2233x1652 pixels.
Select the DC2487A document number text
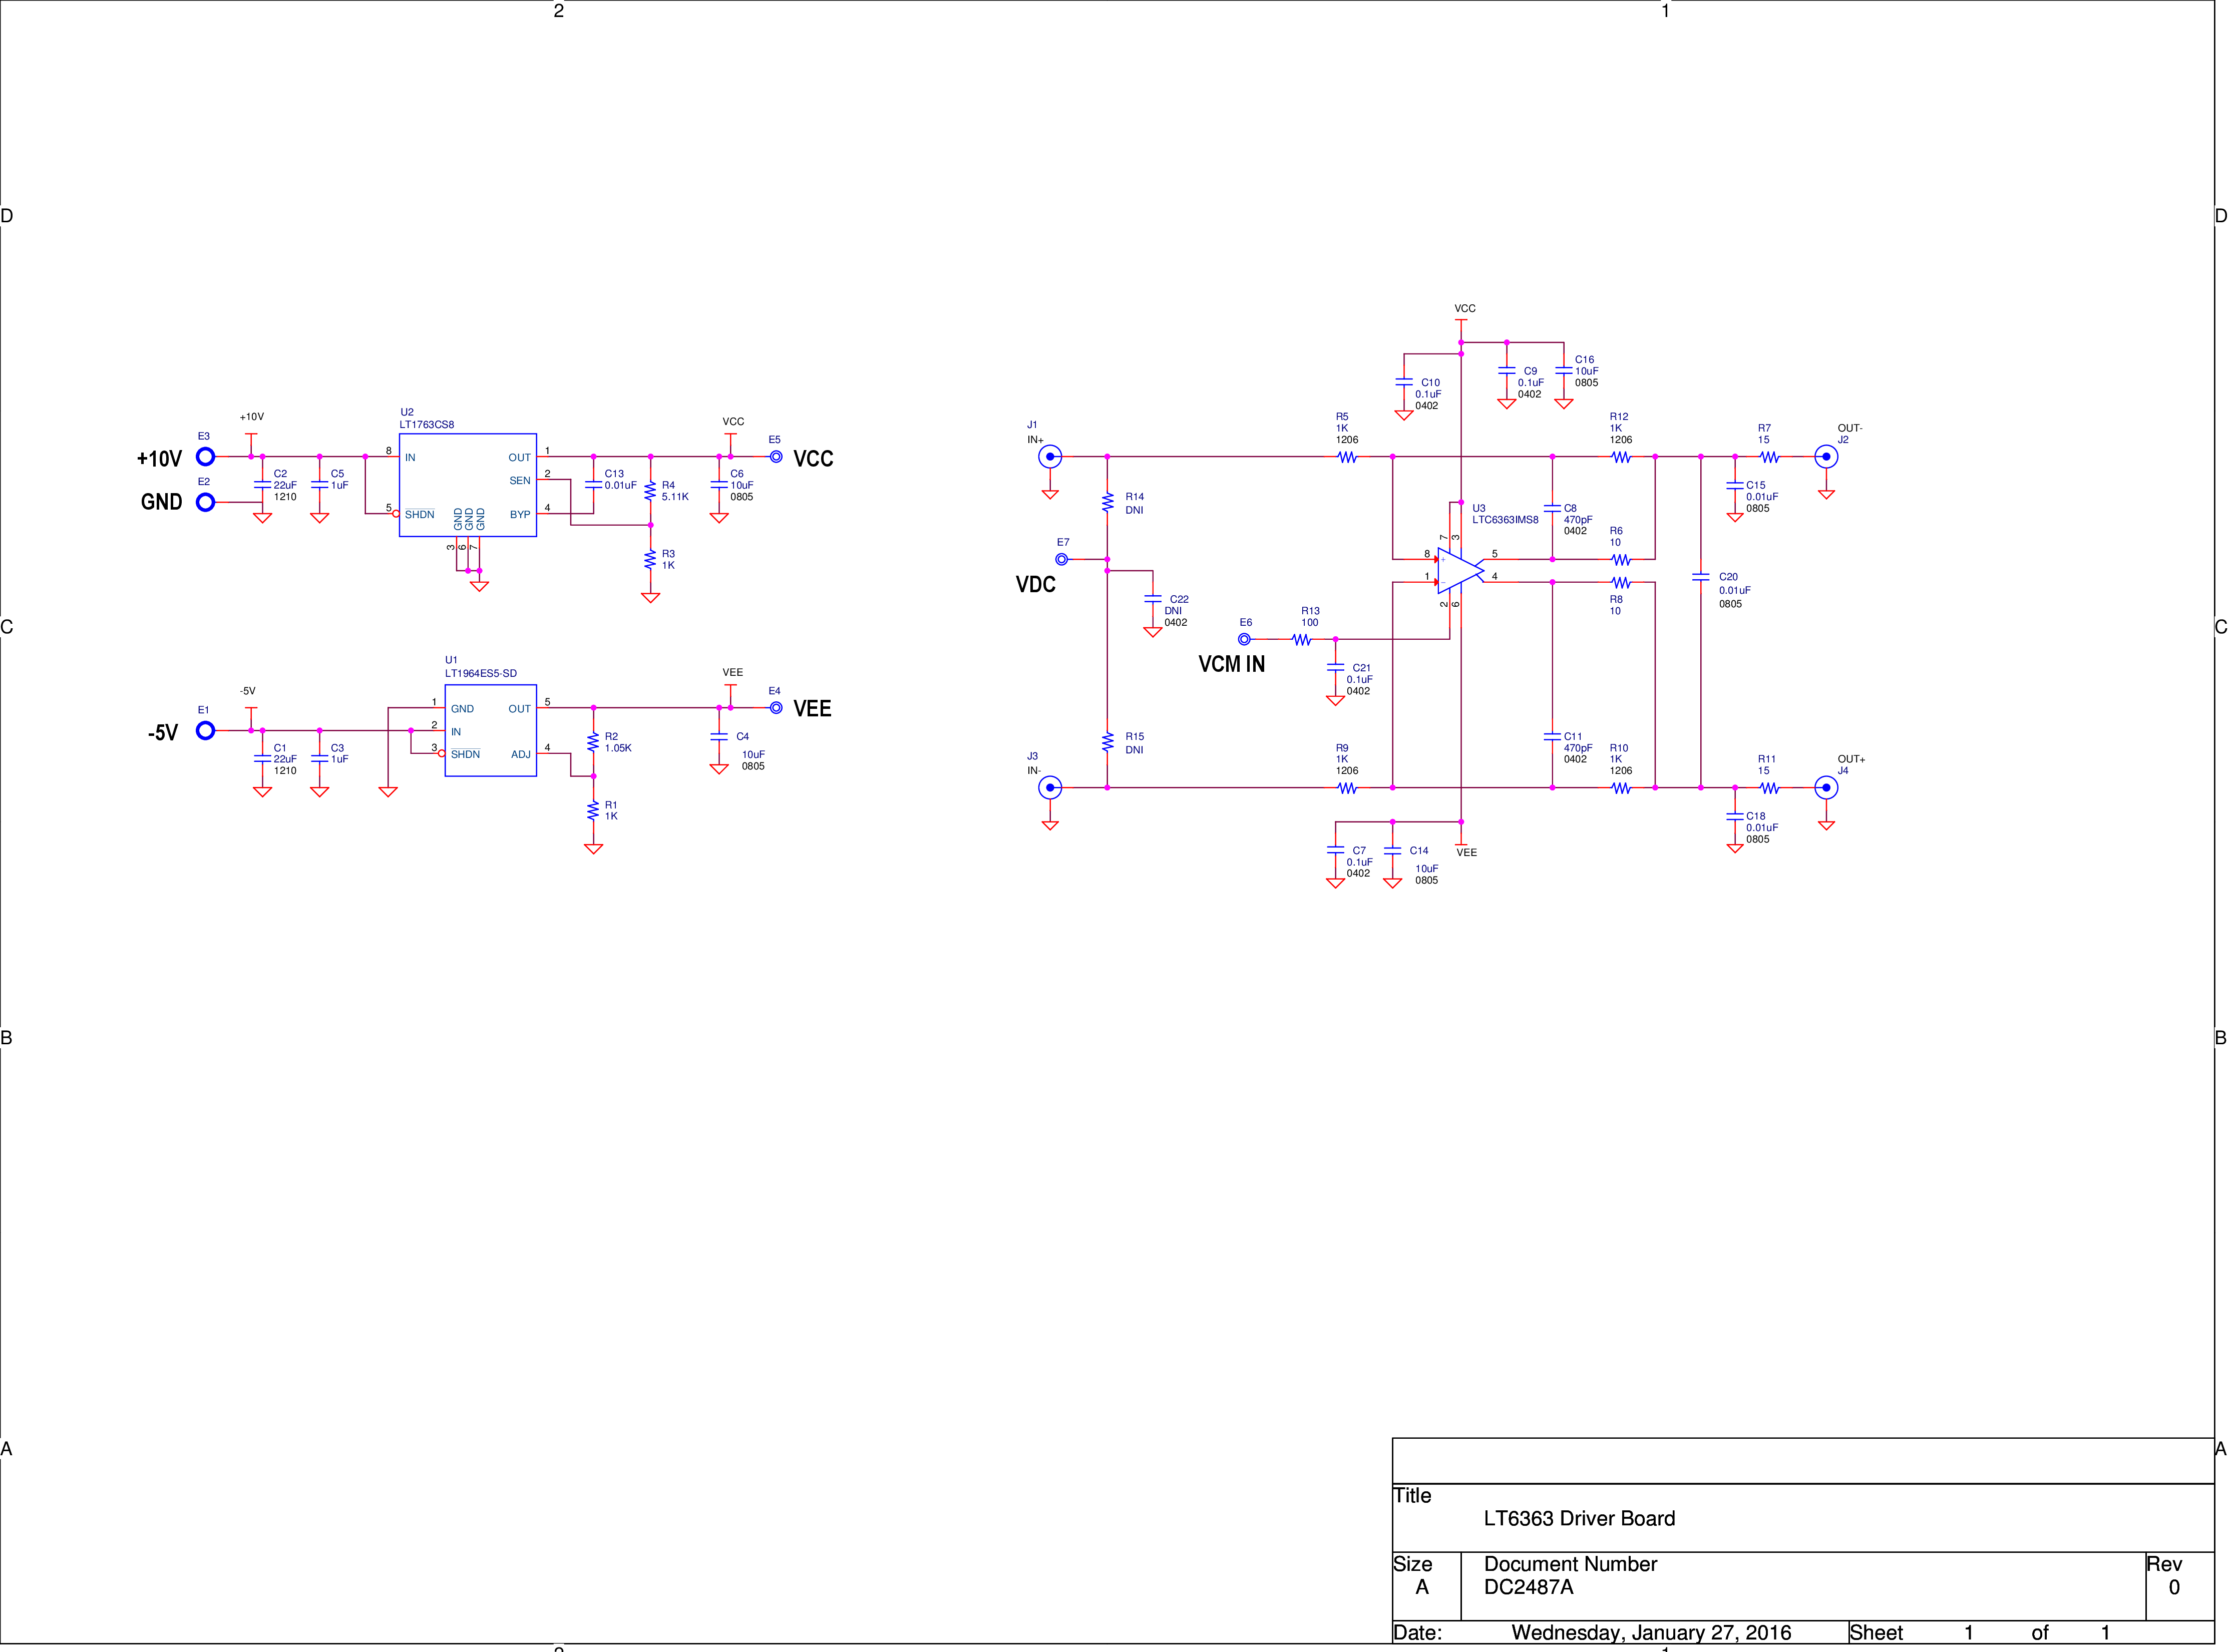[x=1528, y=1587]
